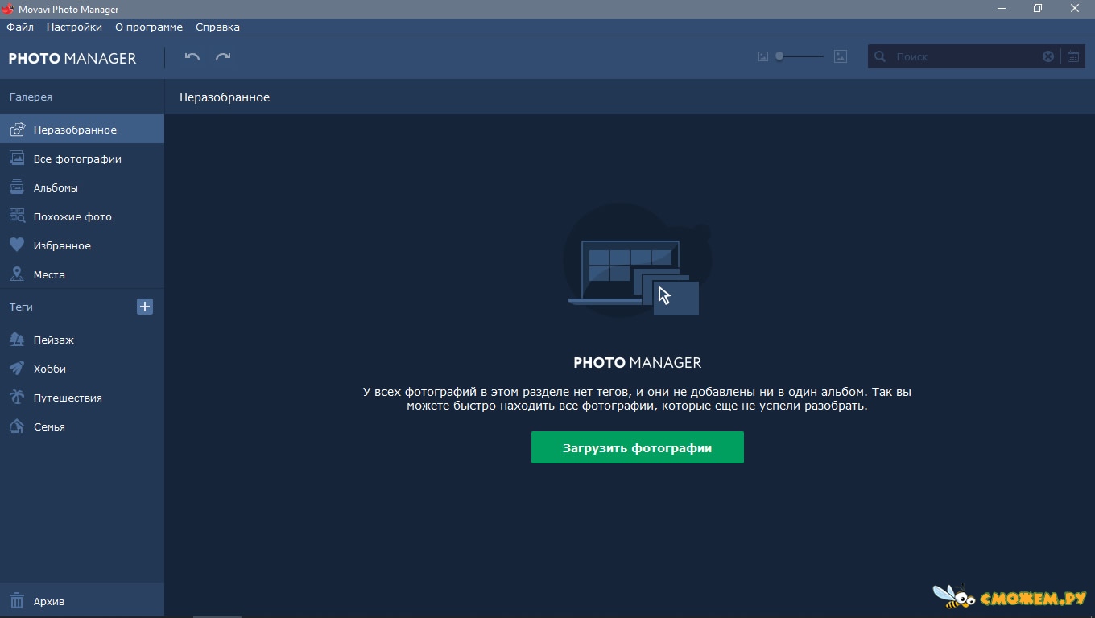This screenshot has width=1095, height=618.
Task: Click the Места map pin icon
Action: pos(17,274)
